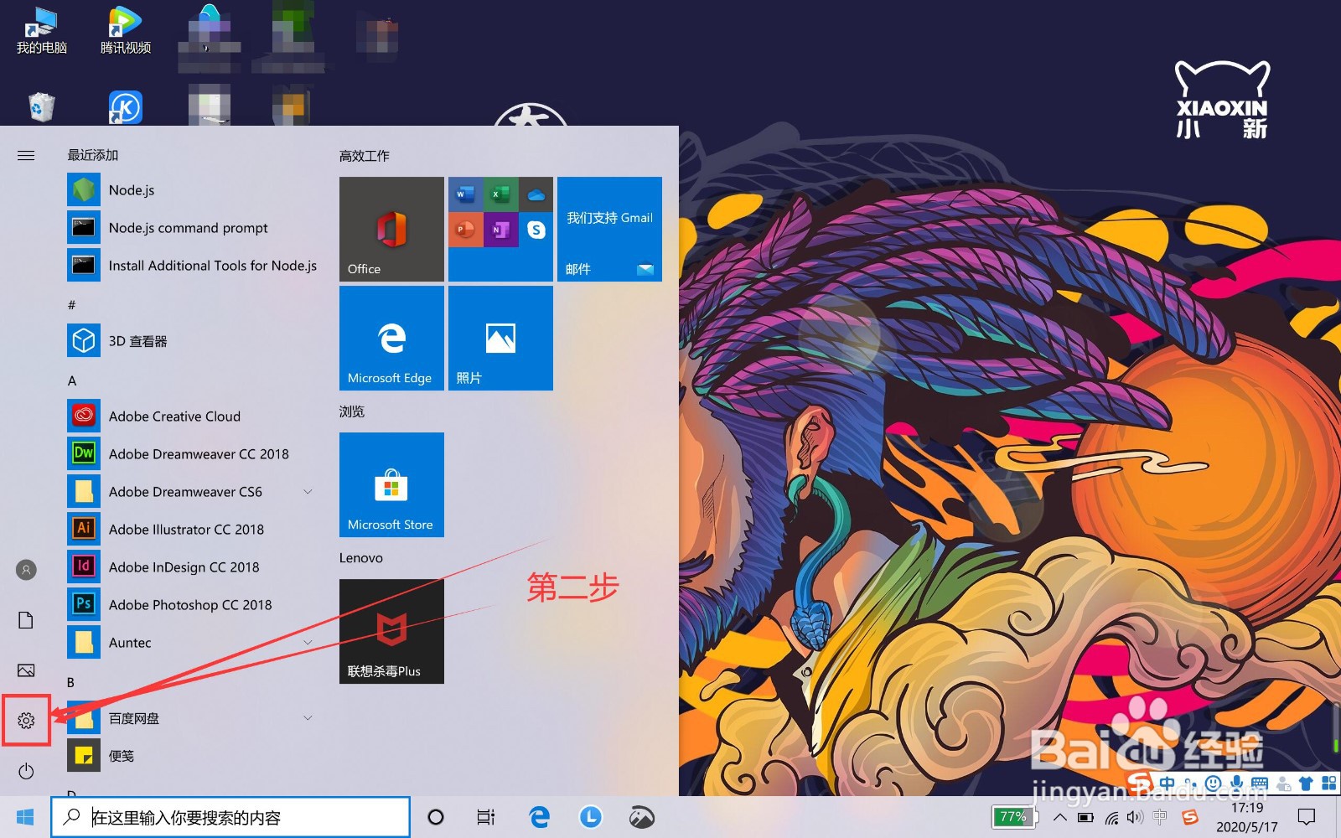Image resolution: width=1341 pixels, height=838 pixels.
Task: Open the Action Center notification icon
Action: tap(1306, 817)
